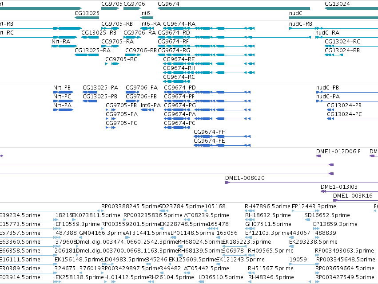Image resolution: width=378 pixels, height=284 pixels.
Task: Click the CG9706-RA transcript label
Action: pyautogui.click(x=139, y=33)
